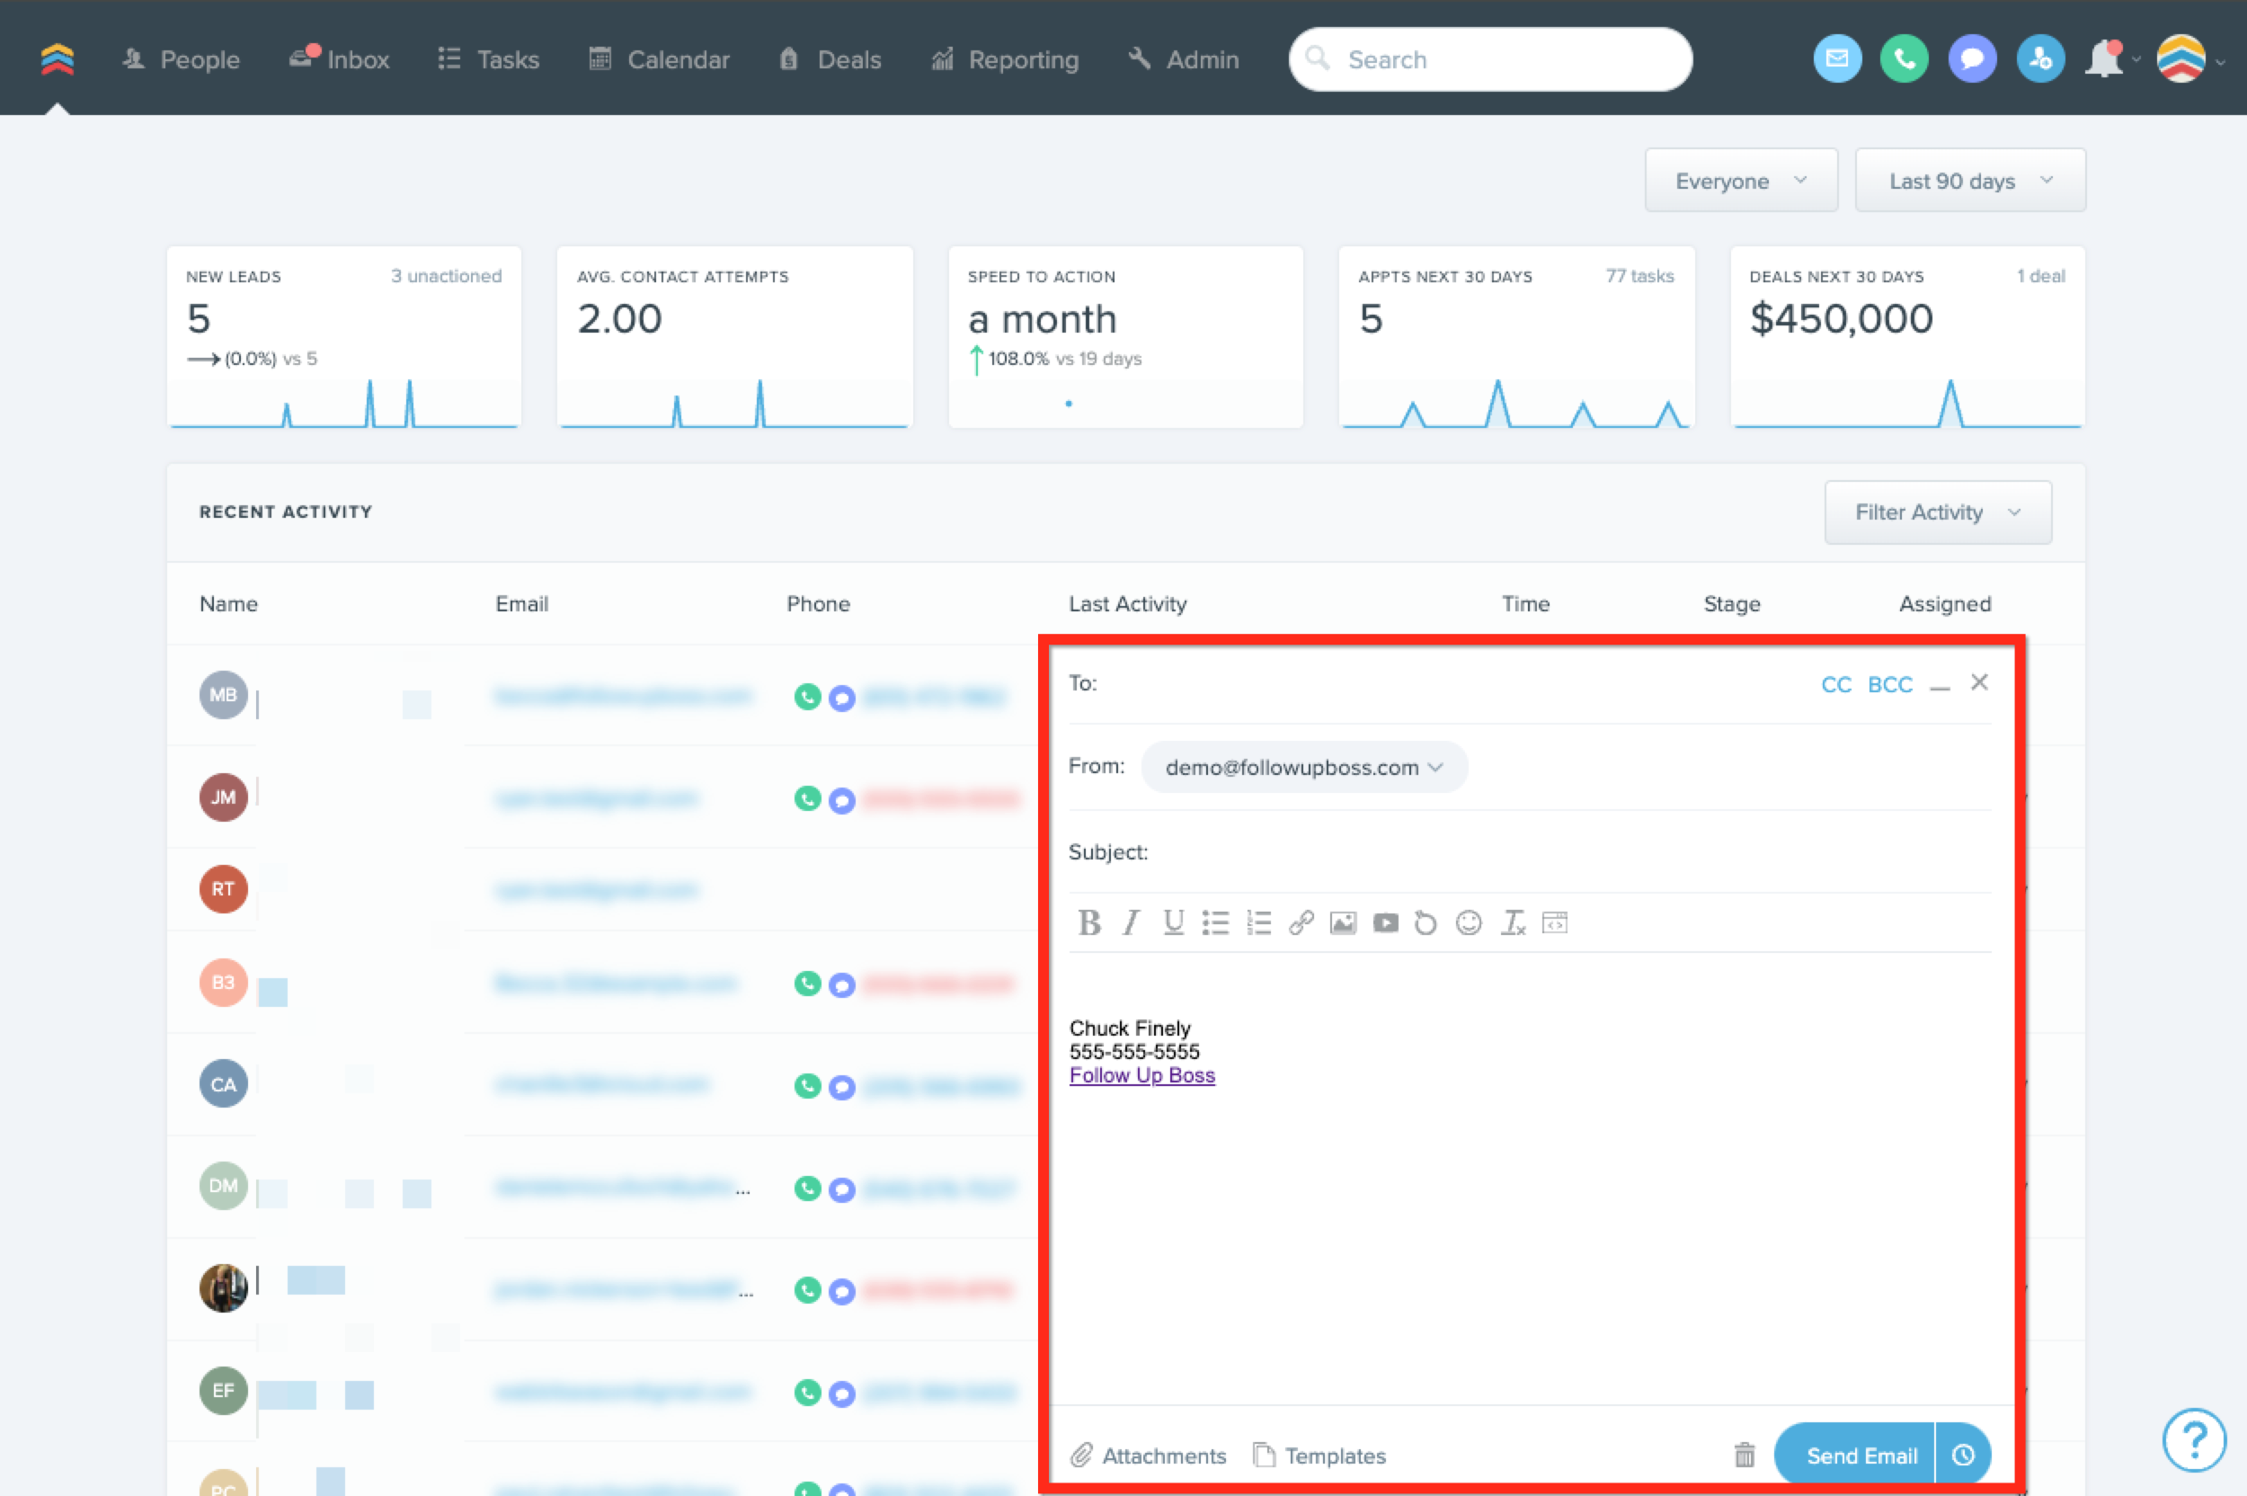
Task: Click the Bold formatting icon
Action: click(x=1088, y=922)
